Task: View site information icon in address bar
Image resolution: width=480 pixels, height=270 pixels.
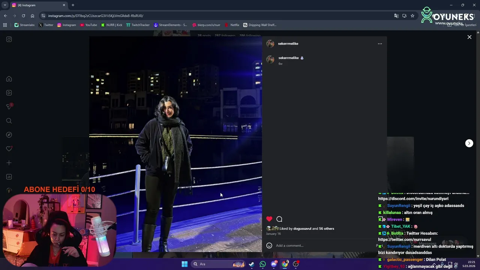Action: point(43,16)
